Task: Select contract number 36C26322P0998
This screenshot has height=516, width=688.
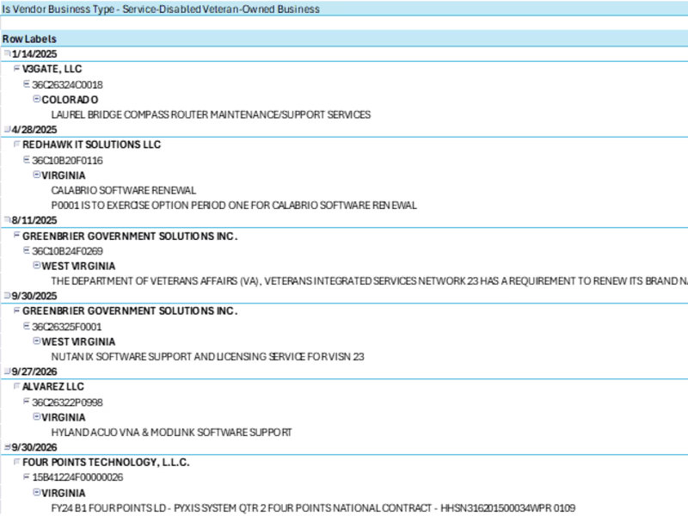Action: coord(68,402)
